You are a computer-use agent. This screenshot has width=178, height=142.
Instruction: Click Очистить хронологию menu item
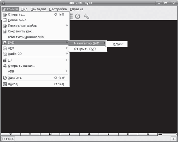pyautogui.click(x=36, y=37)
